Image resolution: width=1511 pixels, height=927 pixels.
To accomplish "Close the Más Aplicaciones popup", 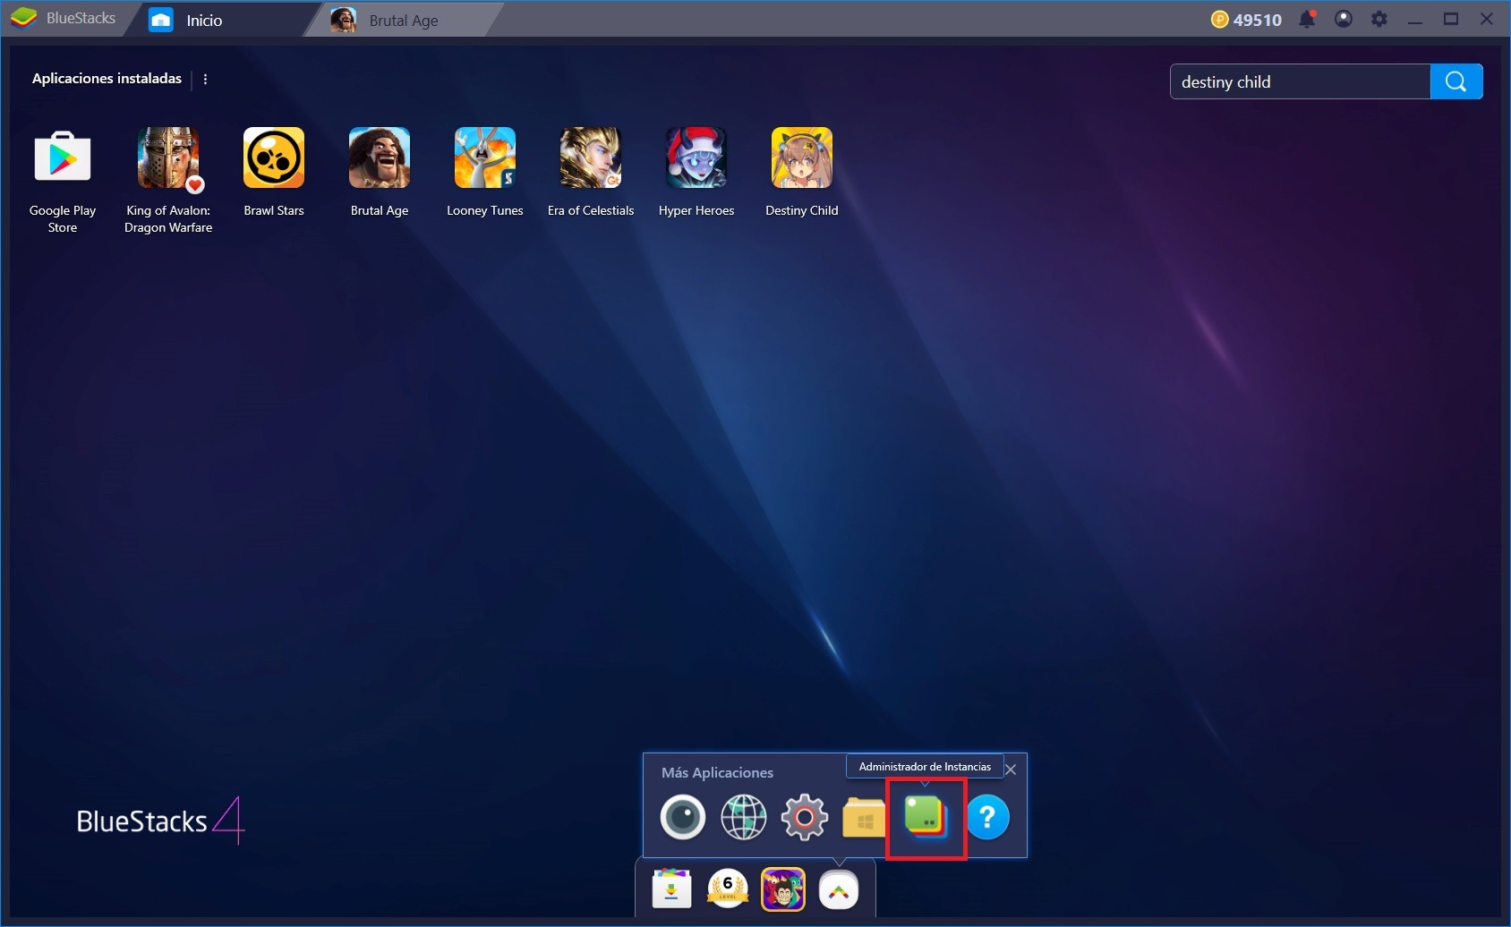I will tap(1011, 770).
